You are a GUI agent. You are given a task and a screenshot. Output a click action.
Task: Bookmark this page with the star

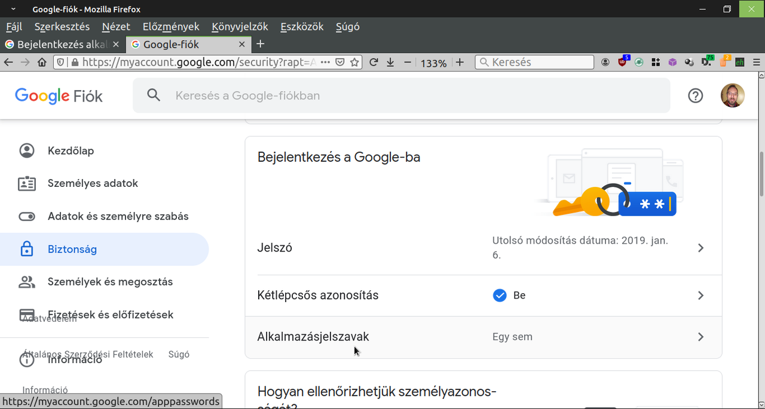point(354,62)
